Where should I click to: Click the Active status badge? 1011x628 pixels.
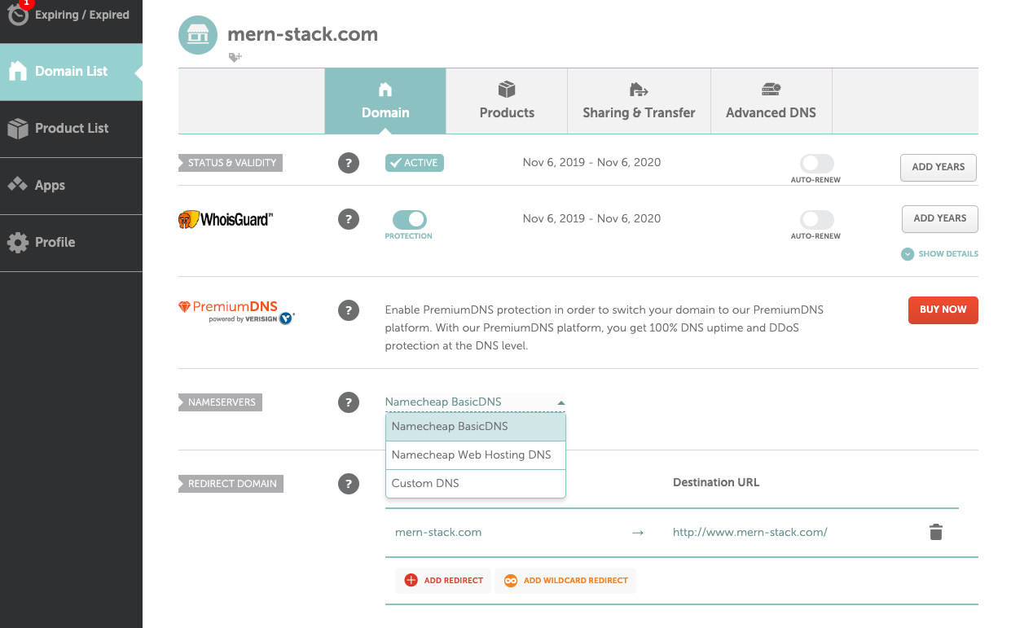[415, 163]
